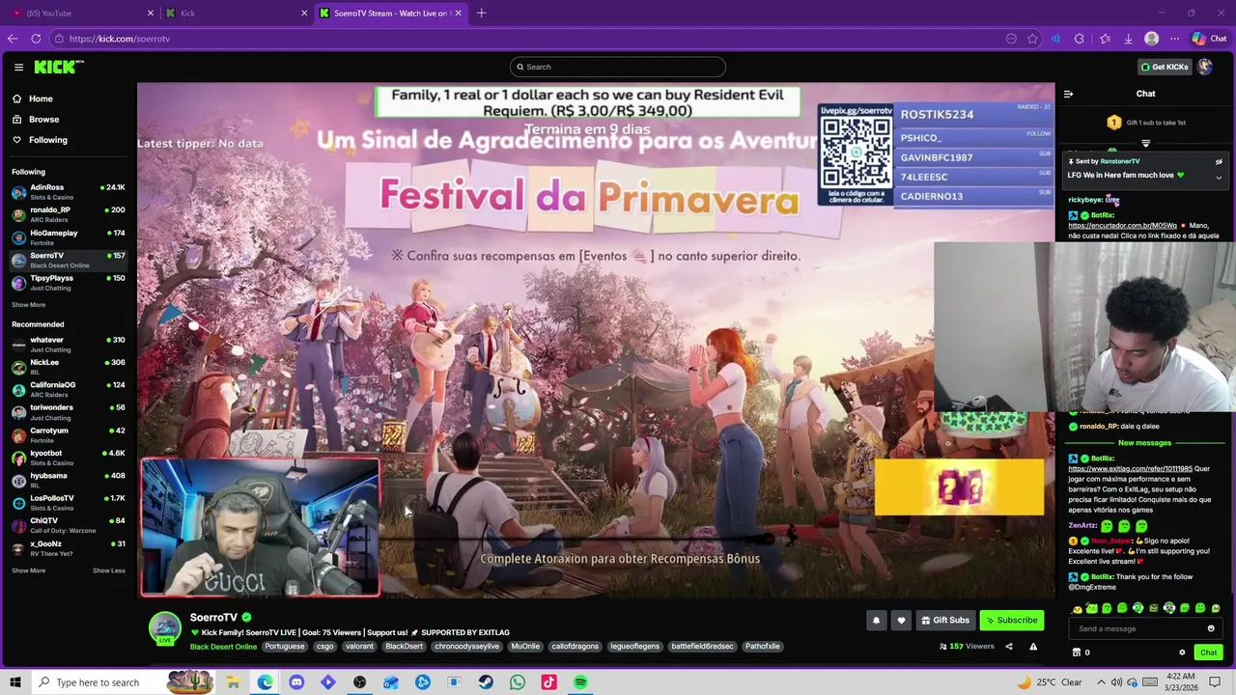The width and height of the screenshot is (1236, 695).
Task: Open Steam from the taskbar
Action: click(486, 682)
